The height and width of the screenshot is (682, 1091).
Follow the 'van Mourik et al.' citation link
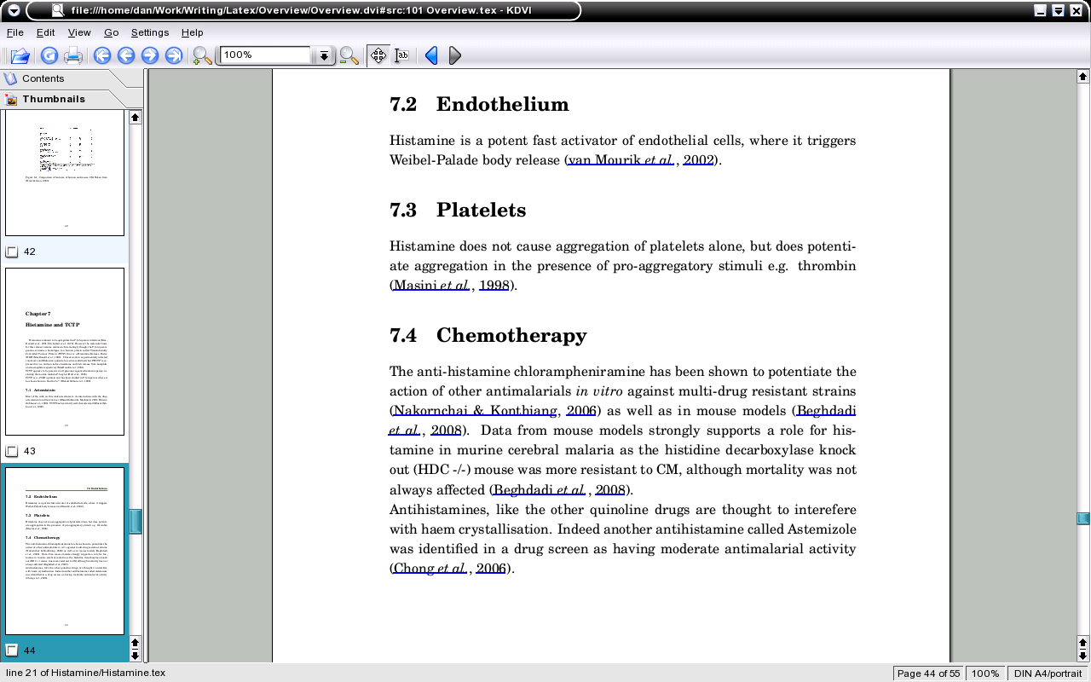click(x=621, y=159)
